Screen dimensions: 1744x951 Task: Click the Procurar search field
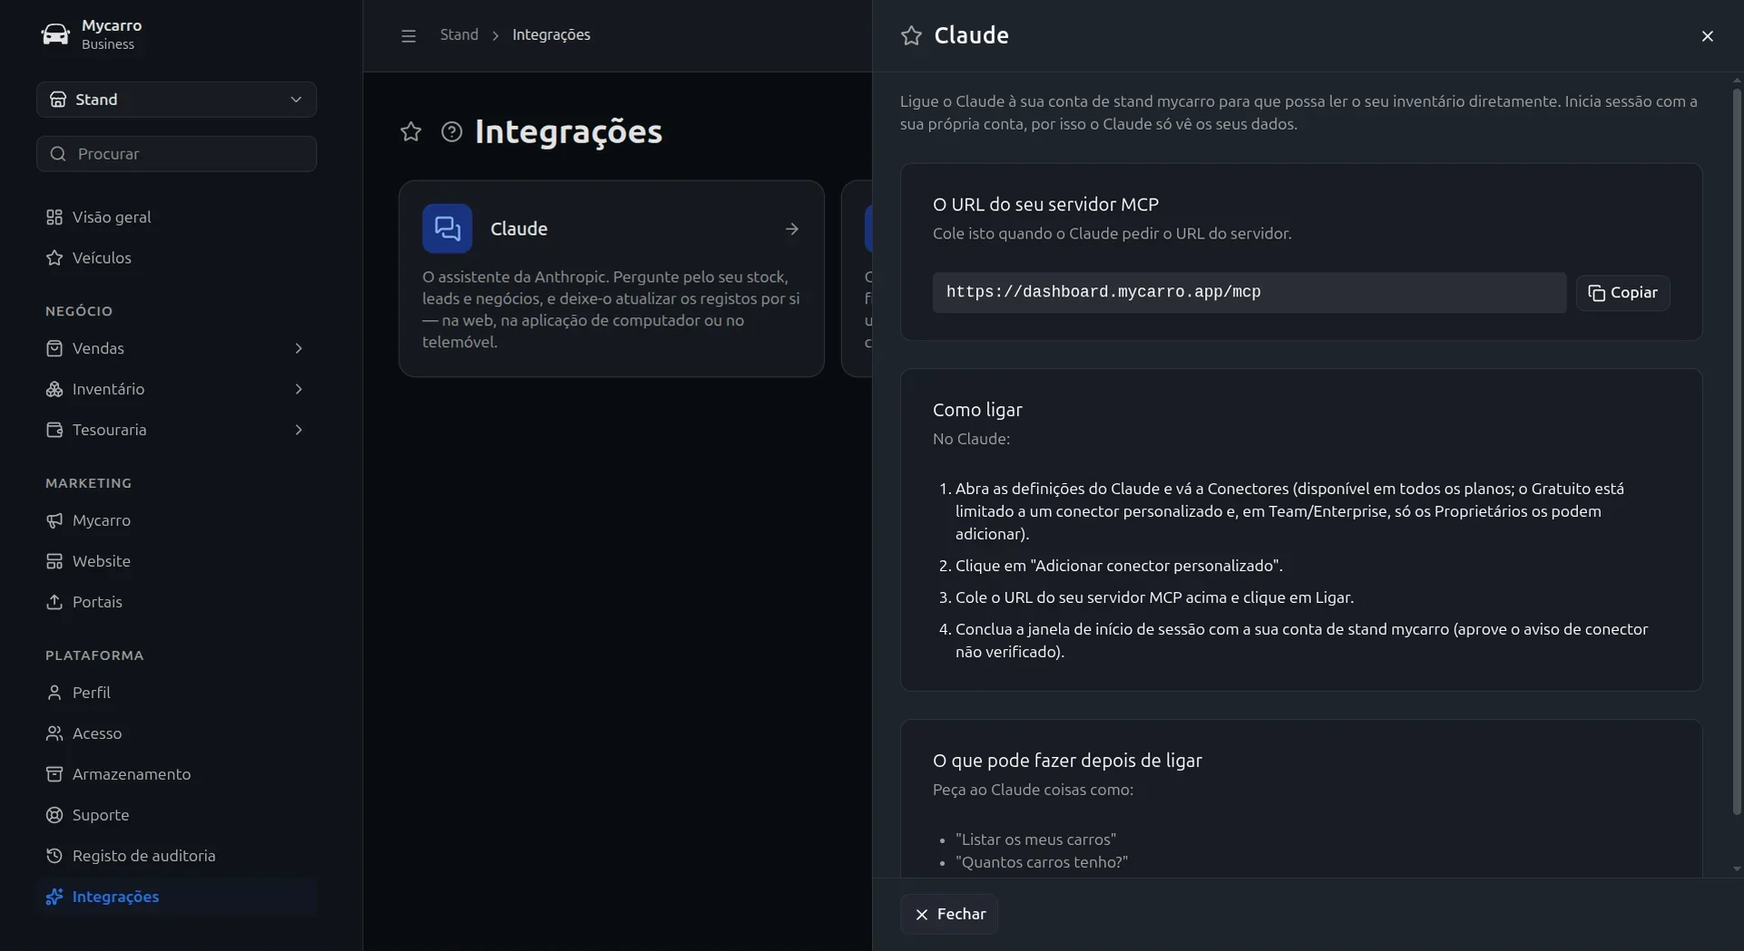pos(176,153)
